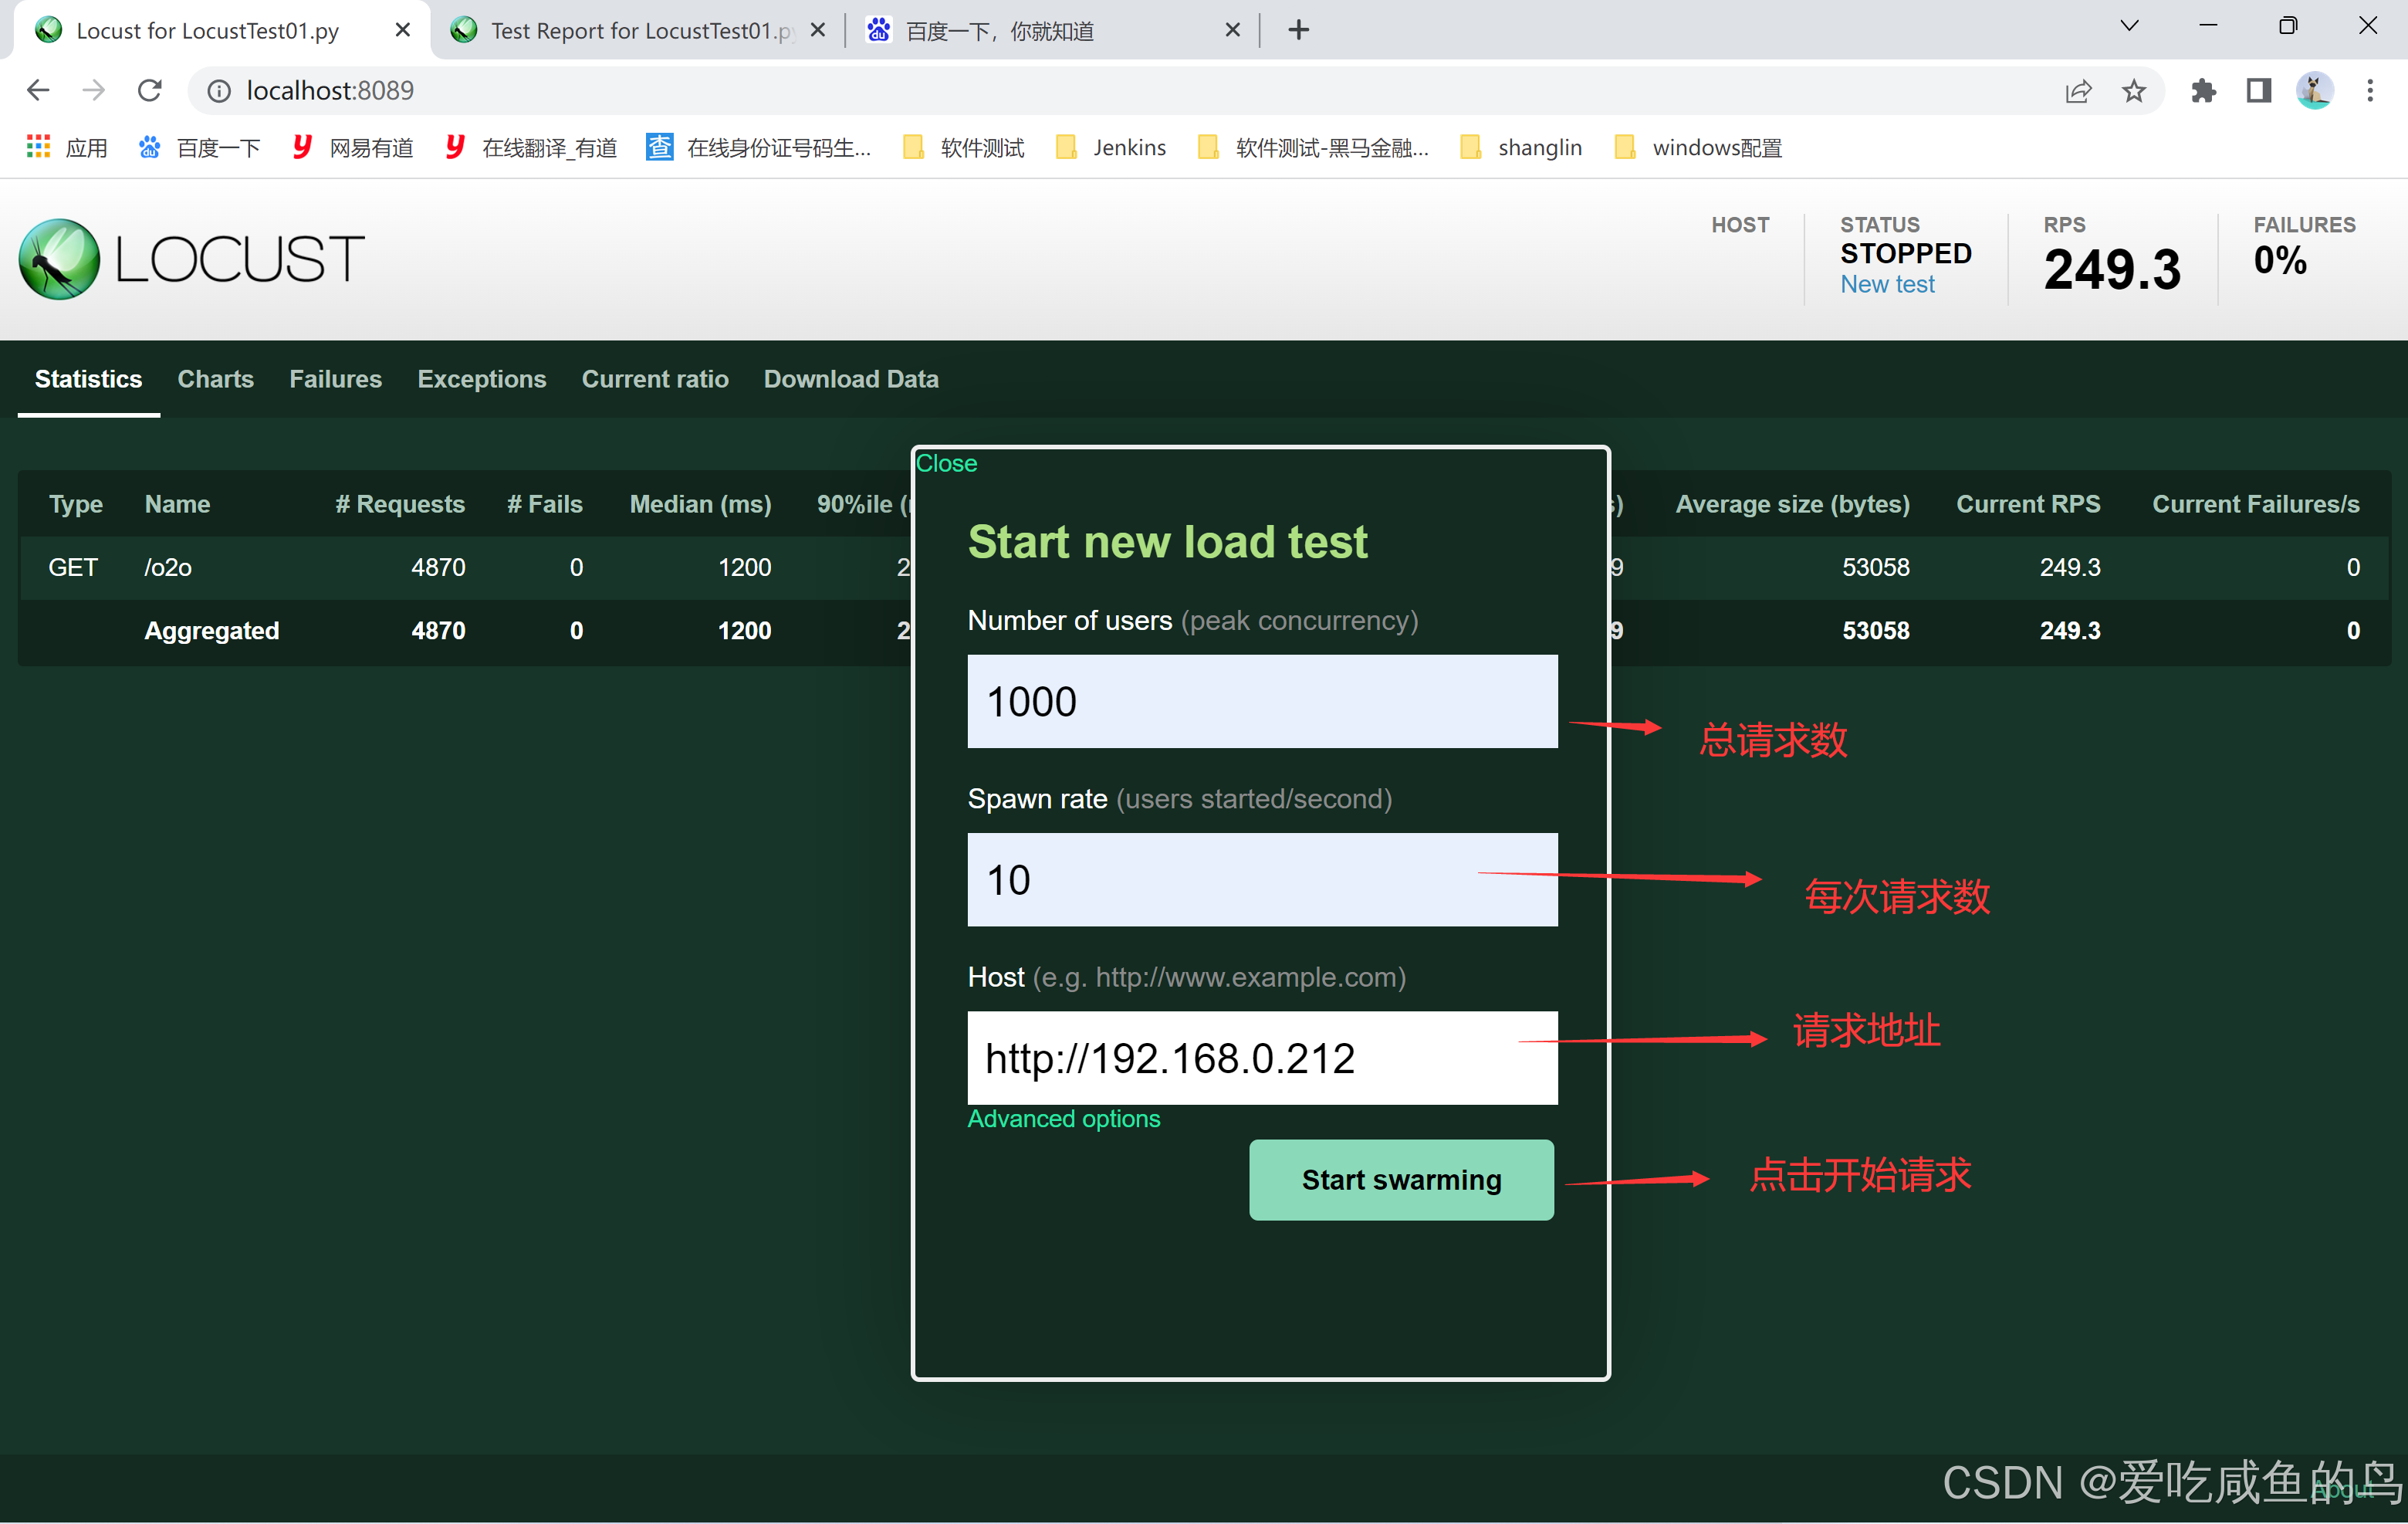2408x1524 pixels.
Task: Open the Chrome extensions puzzle icon
Action: (x=2204, y=91)
